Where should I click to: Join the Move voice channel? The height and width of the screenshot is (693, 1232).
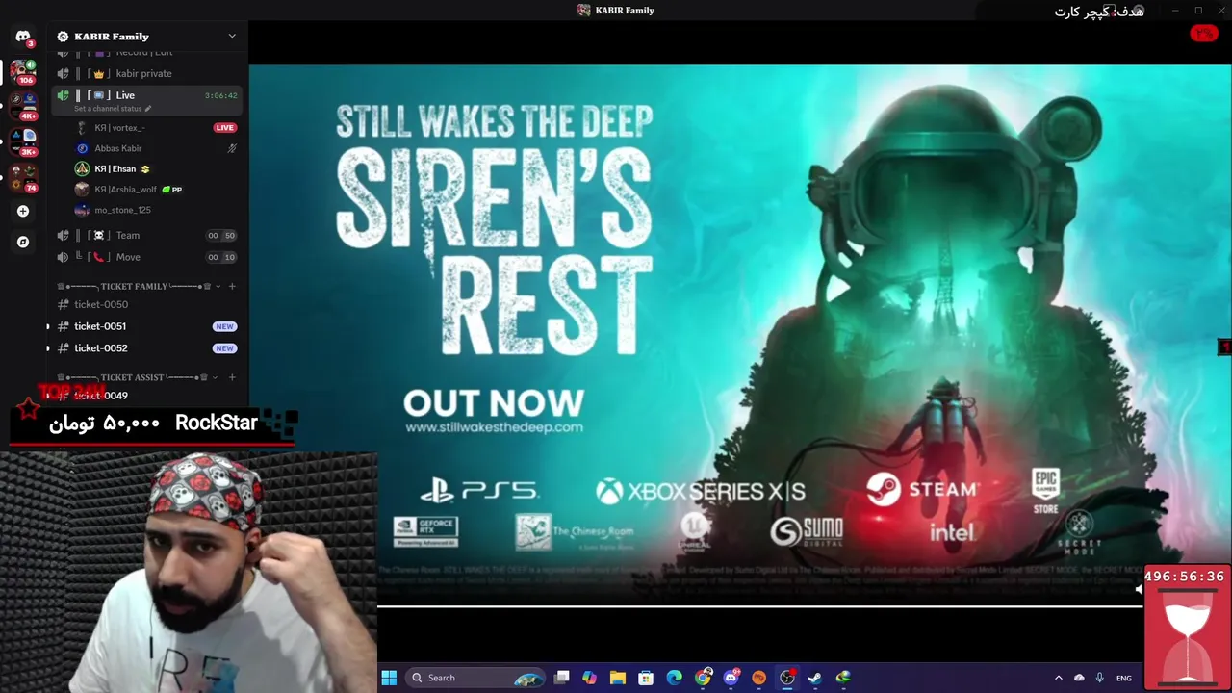[x=147, y=257]
